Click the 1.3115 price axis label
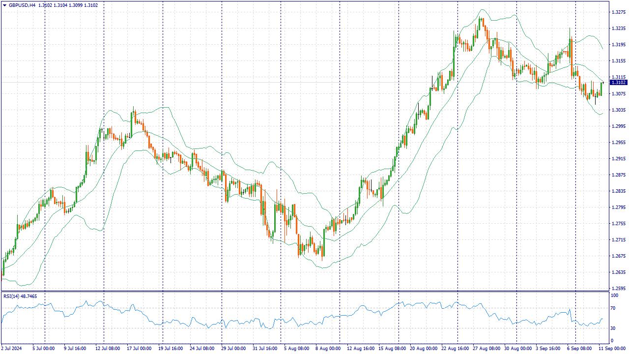This screenshot has width=629, height=354. pos(618,77)
